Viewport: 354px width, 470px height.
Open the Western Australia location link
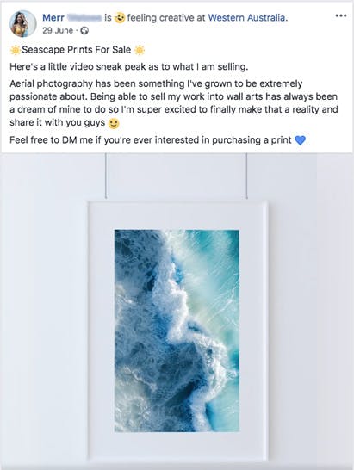(248, 18)
